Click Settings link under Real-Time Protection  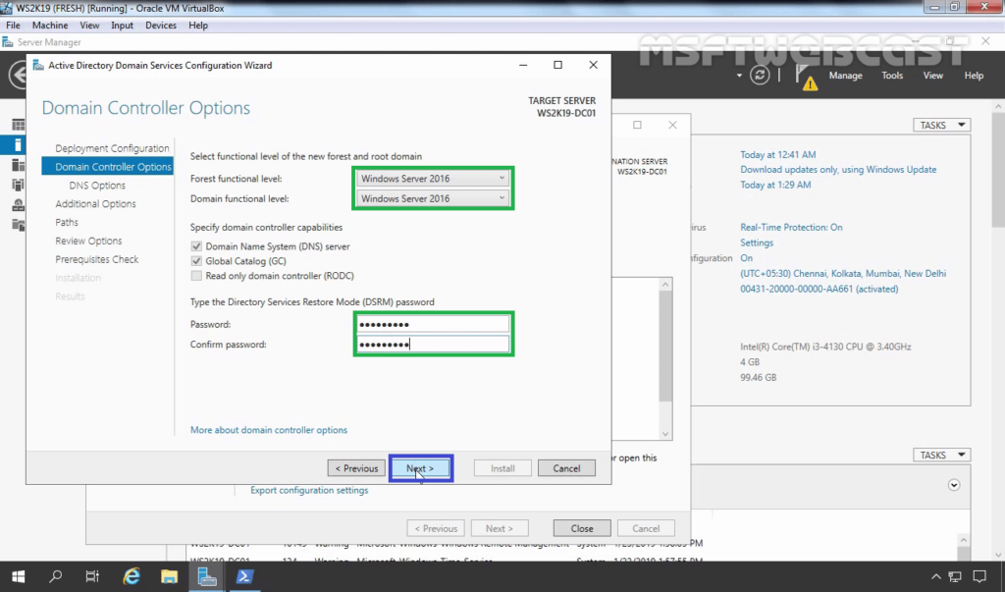[757, 242]
